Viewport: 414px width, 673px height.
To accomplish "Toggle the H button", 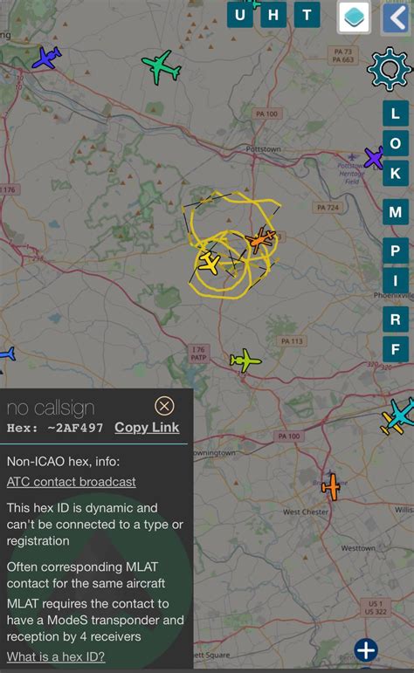I will [273, 15].
